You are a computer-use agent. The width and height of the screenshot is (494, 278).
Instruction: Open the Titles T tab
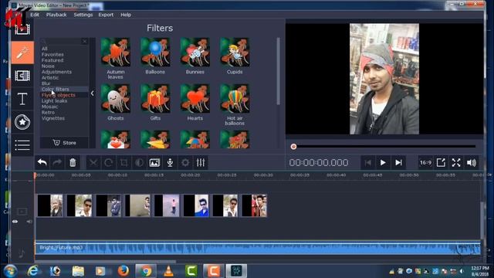[22, 99]
